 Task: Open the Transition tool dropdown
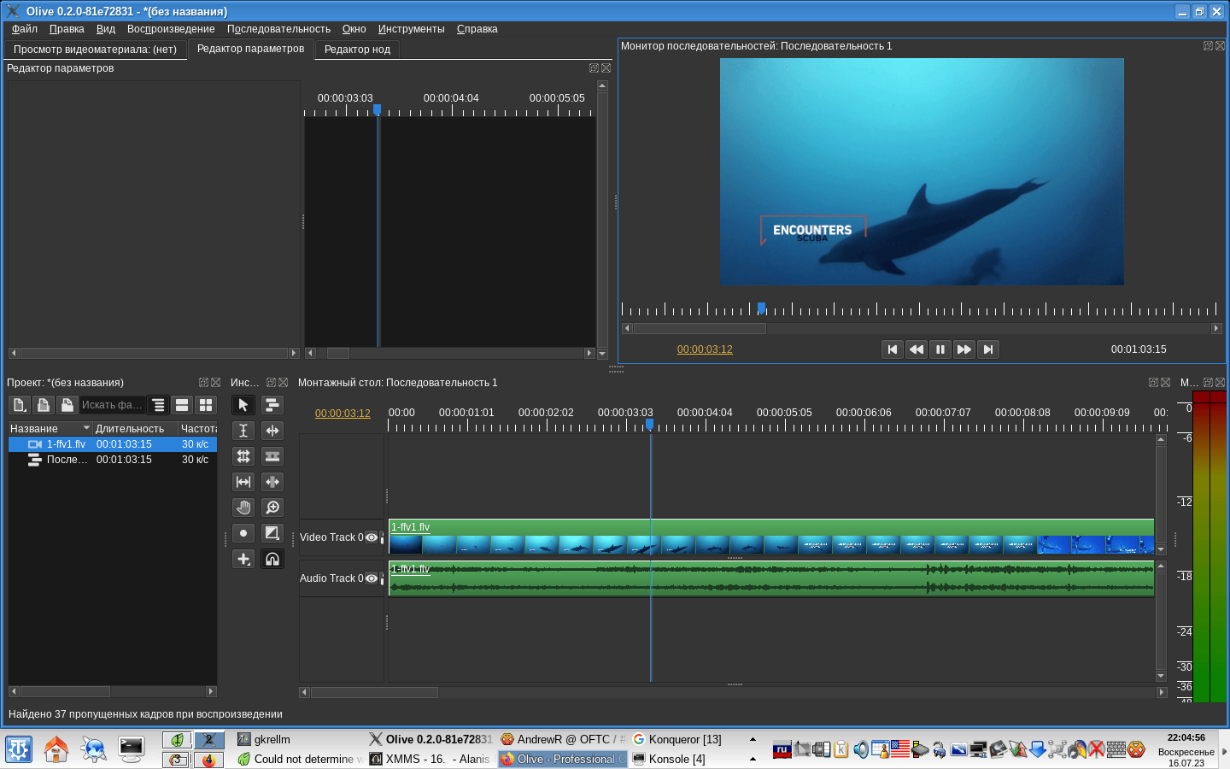(x=272, y=533)
